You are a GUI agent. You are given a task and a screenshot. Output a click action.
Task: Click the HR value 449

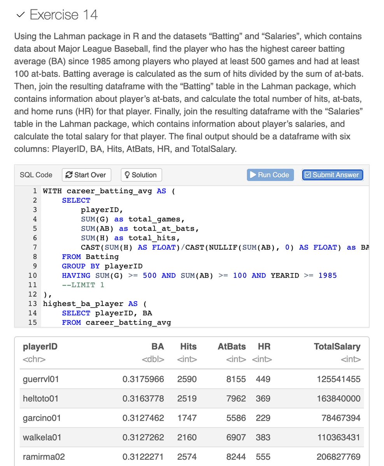click(x=263, y=379)
